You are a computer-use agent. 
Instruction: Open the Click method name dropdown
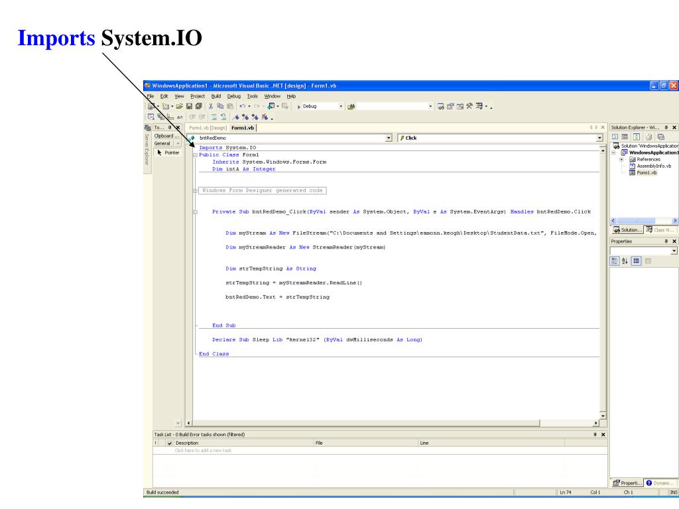(x=599, y=138)
